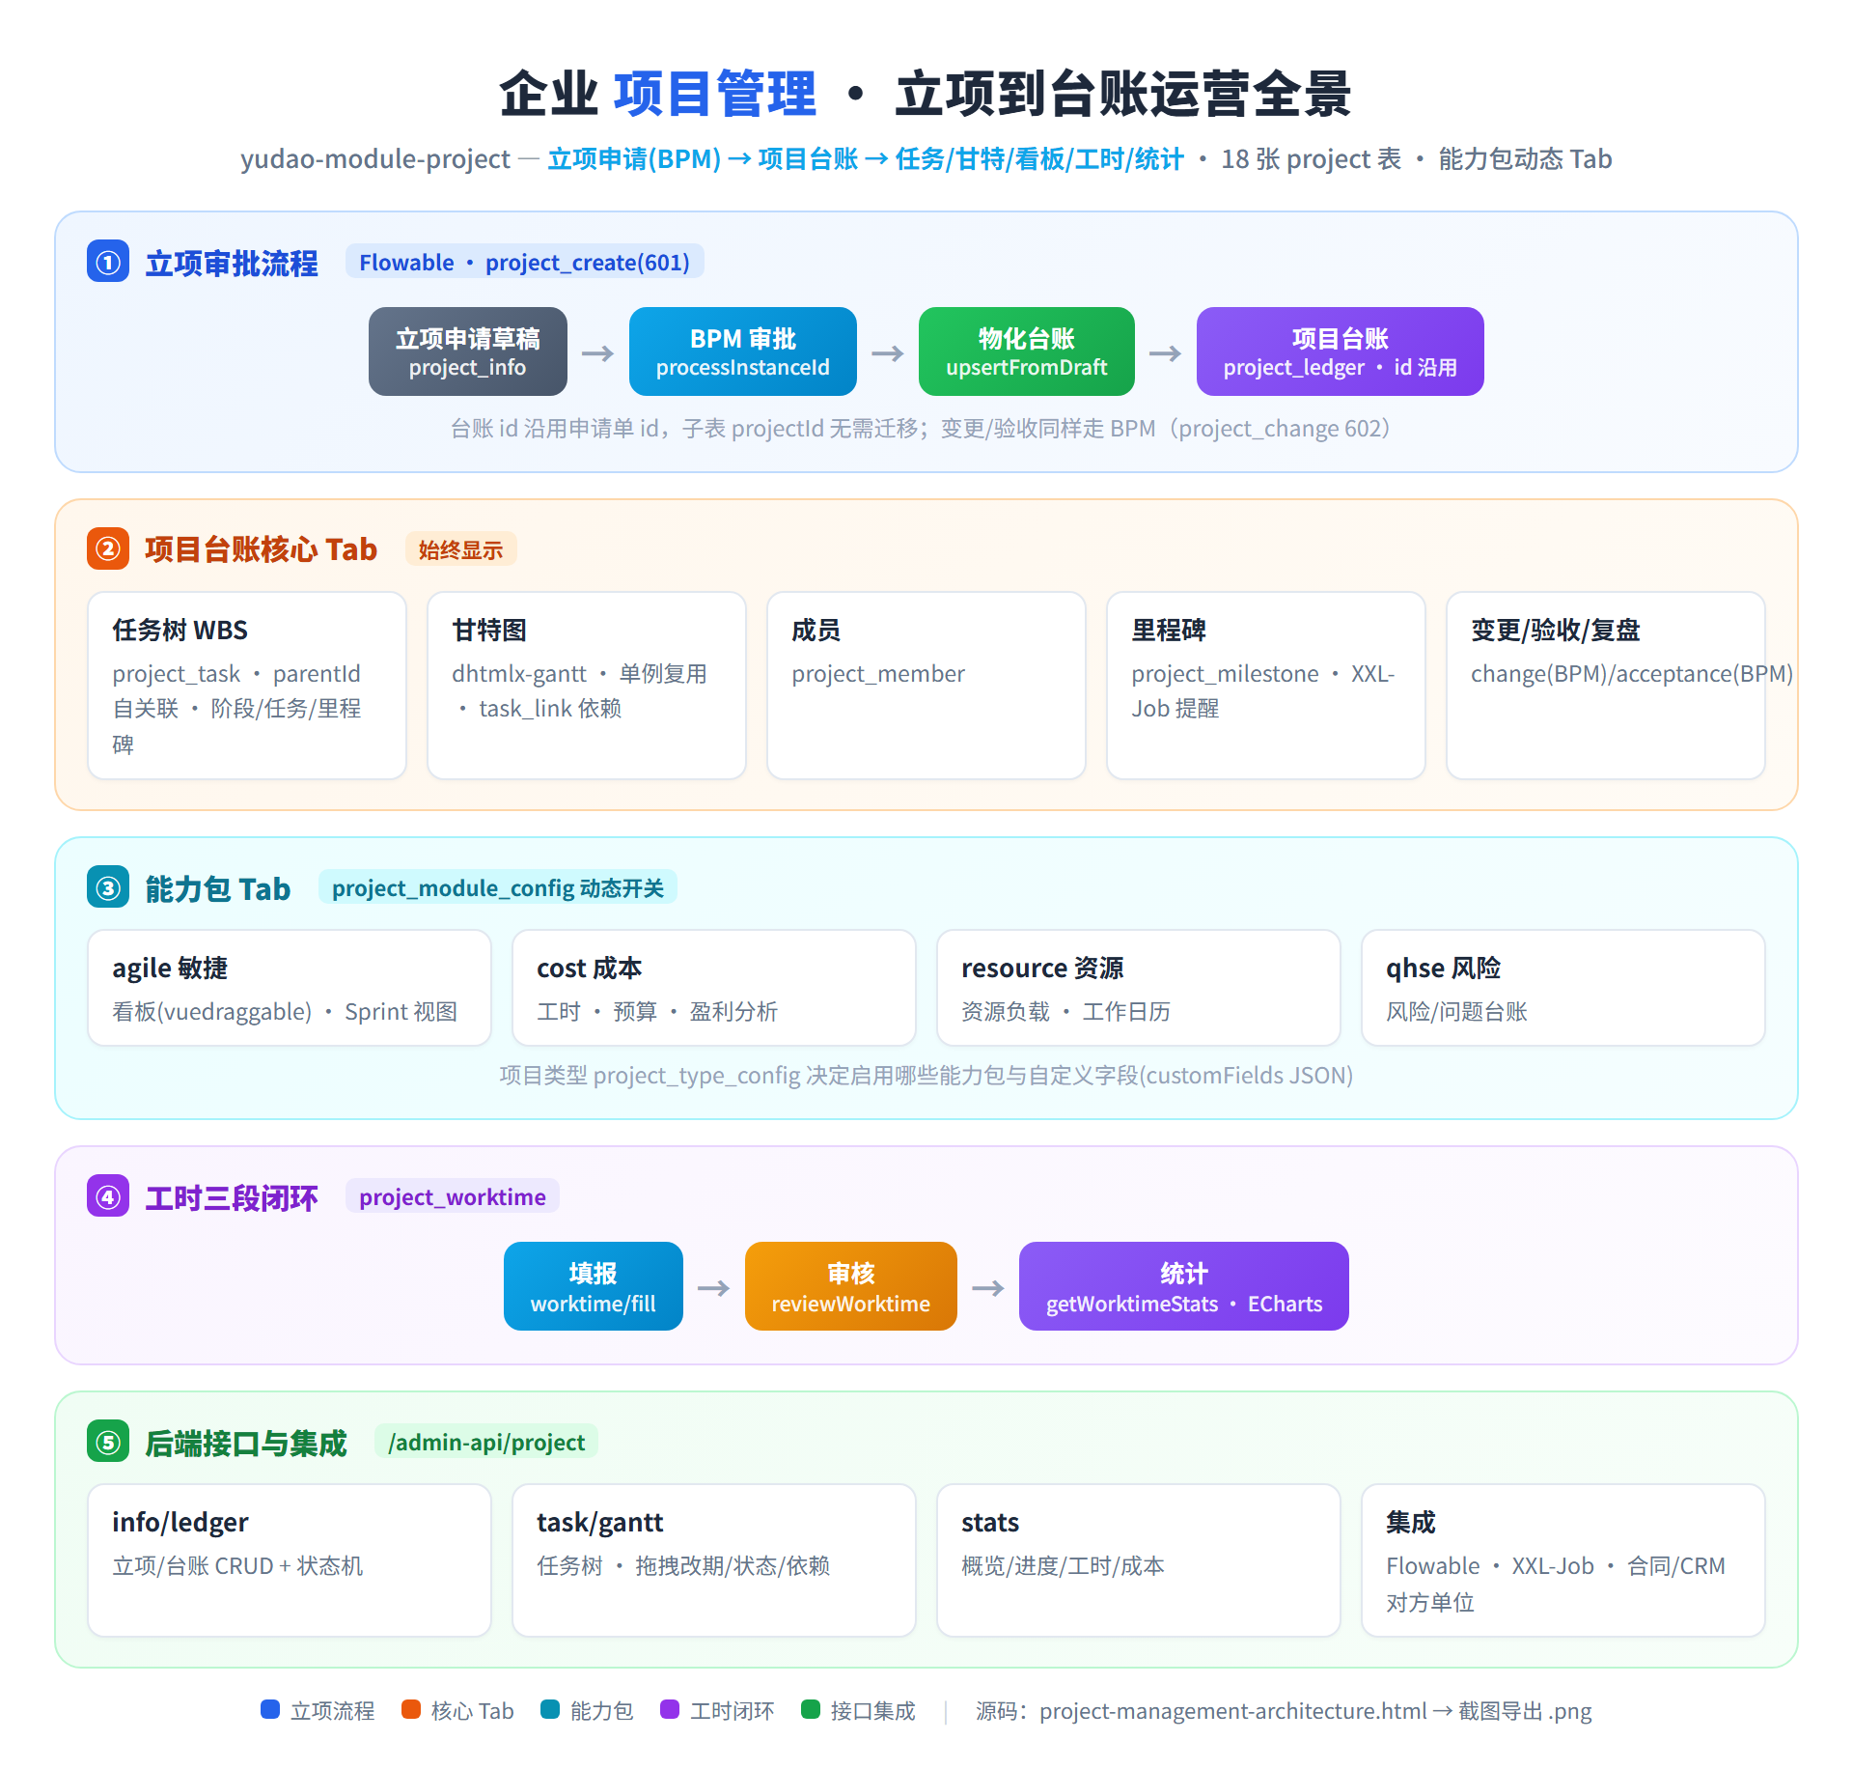
Task: Click the blue subtitle text starting 立项申请(BPM)
Action: point(866,158)
